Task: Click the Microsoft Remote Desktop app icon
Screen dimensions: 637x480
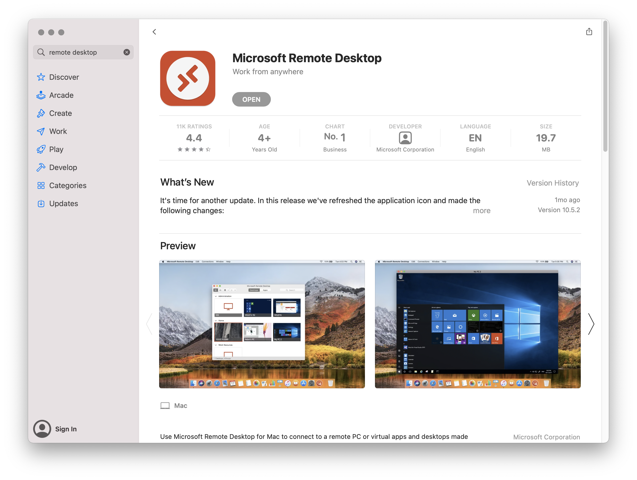Action: pos(188,79)
